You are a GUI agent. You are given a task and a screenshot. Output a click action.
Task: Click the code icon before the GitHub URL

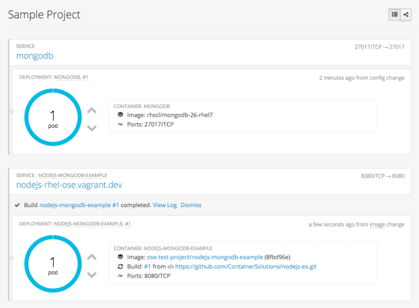point(170,267)
